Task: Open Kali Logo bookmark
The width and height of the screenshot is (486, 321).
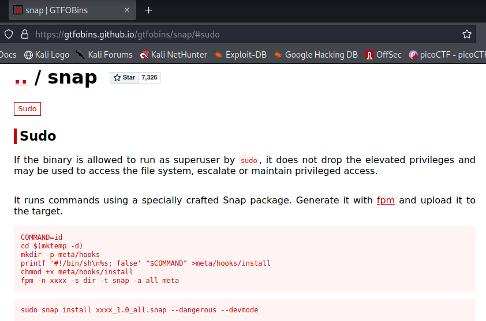Action: 47,55
